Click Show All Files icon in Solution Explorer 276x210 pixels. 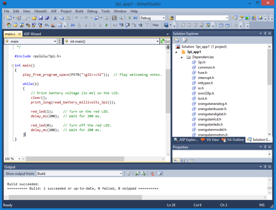(185, 40)
